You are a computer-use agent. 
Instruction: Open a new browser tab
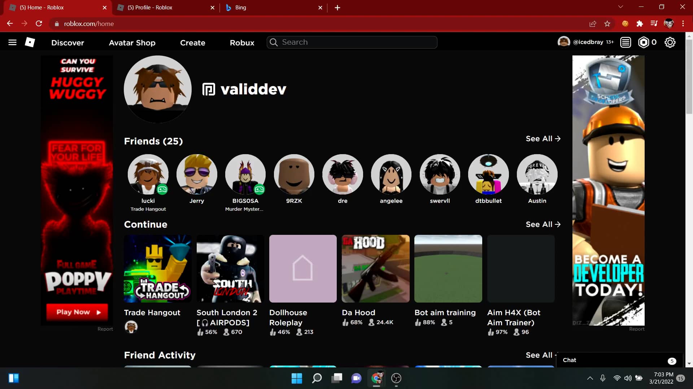click(x=337, y=8)
